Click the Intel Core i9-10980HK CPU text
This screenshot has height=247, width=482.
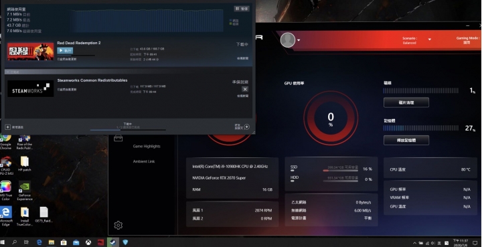[x=230, y=167]
